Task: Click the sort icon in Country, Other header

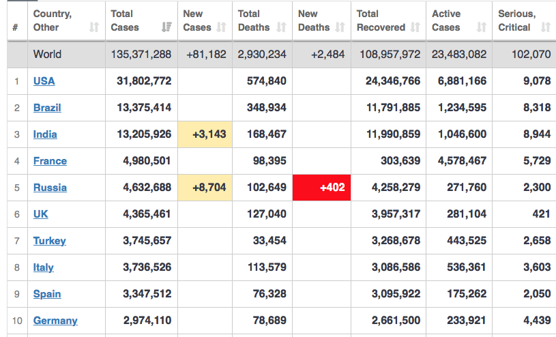Action: tap(94, 27)
